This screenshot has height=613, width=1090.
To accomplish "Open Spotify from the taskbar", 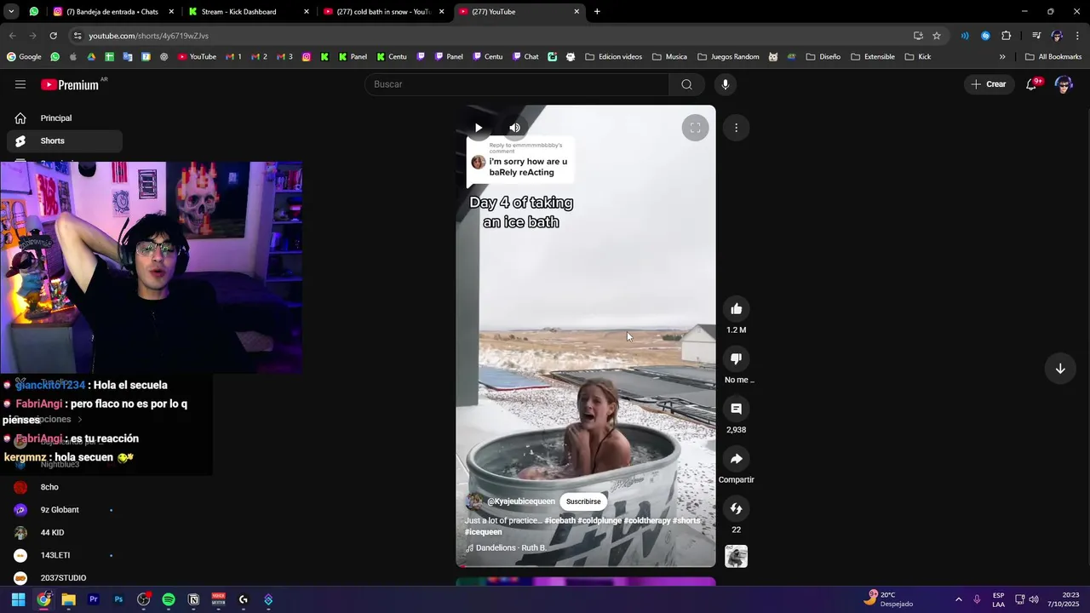I will (169, 599).
